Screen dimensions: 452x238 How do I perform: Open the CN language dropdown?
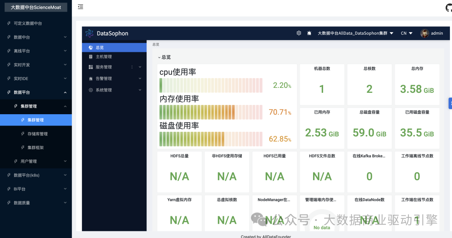pyautogui.click(x=406, y=33)
